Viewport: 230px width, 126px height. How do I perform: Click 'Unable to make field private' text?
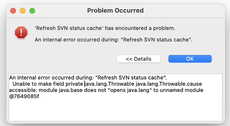click(48, 84)
